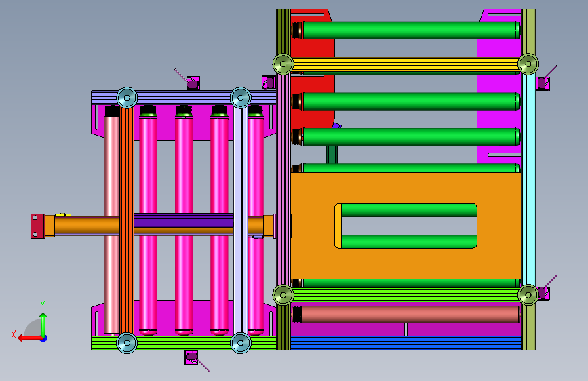Select the purple sensor above the left conveyor
This screenshot has width=588, height=381.
[193, 83]
